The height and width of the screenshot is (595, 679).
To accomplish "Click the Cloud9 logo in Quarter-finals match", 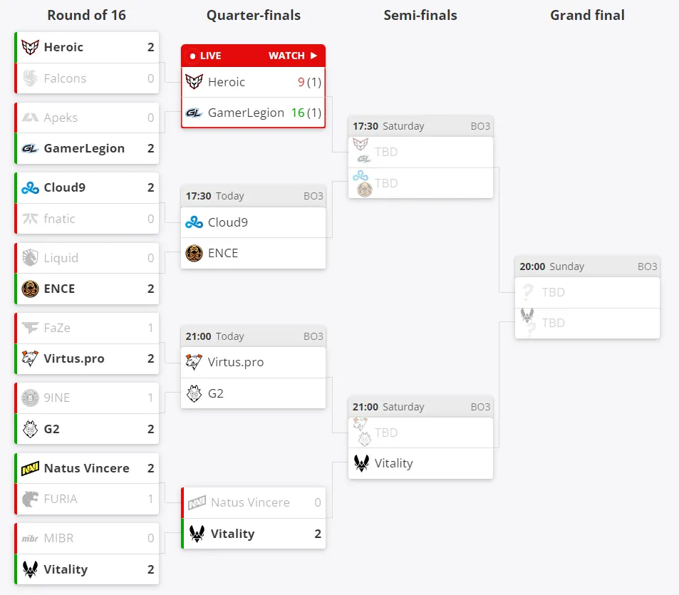I will (194, 222).
